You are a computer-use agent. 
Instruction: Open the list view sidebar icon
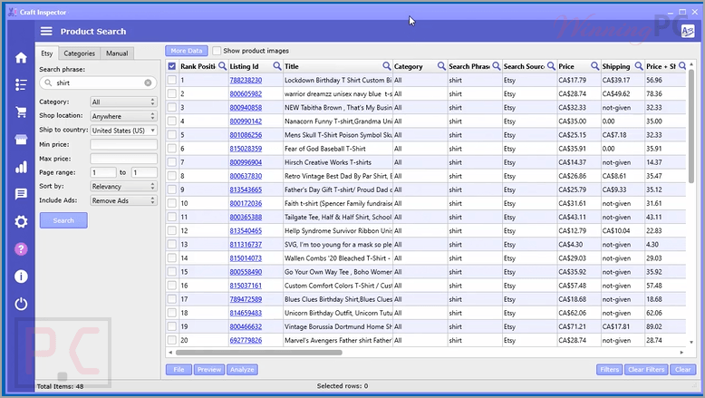tap(21, 84)
